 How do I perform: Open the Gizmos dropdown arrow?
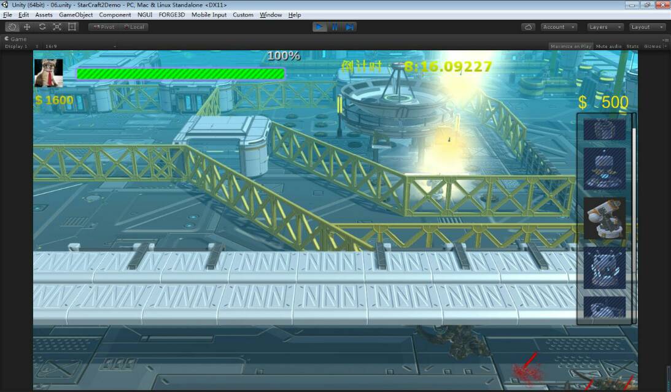tap(665, 46)
